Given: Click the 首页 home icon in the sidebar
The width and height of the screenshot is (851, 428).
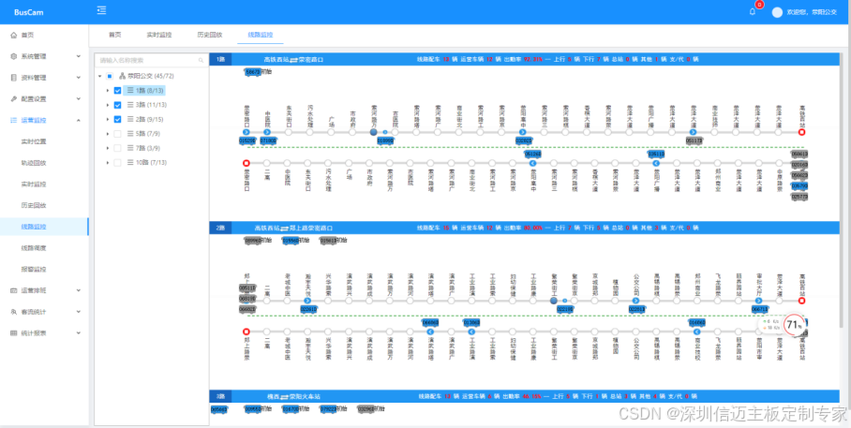Looking at the screenshot, I should (13, 34).
